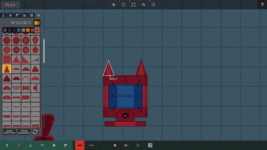The image size is (267, 150).
Task: Open help with the question mark icon
Action: click(x=262, y=5)
